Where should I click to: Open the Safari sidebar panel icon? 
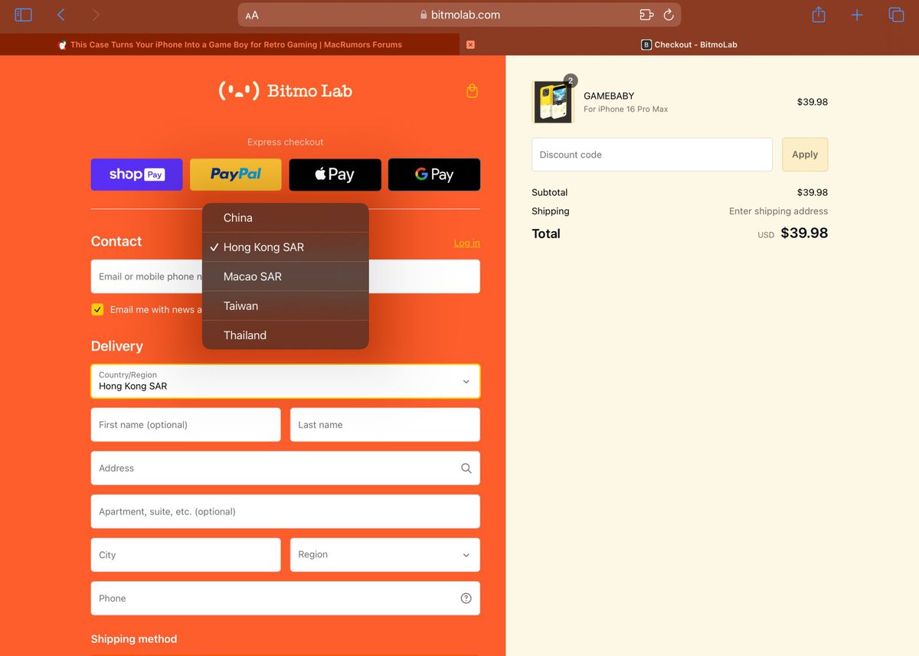coord(23,15)
